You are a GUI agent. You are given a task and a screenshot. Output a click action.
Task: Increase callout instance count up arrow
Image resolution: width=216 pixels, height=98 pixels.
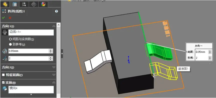pos(210,57)
